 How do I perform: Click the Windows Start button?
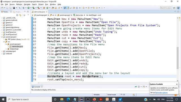coord(3,99)
